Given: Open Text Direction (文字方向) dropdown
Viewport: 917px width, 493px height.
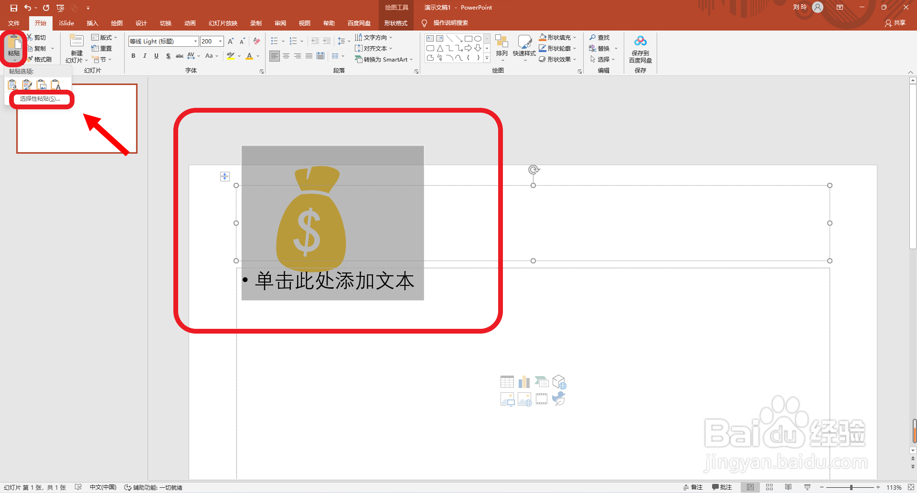Looking at the screenshot, I should click(373, 37).
